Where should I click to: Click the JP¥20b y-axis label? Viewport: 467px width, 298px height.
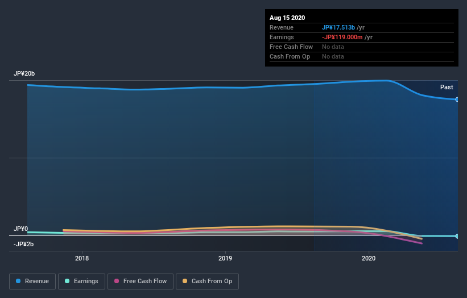point(24,73)
